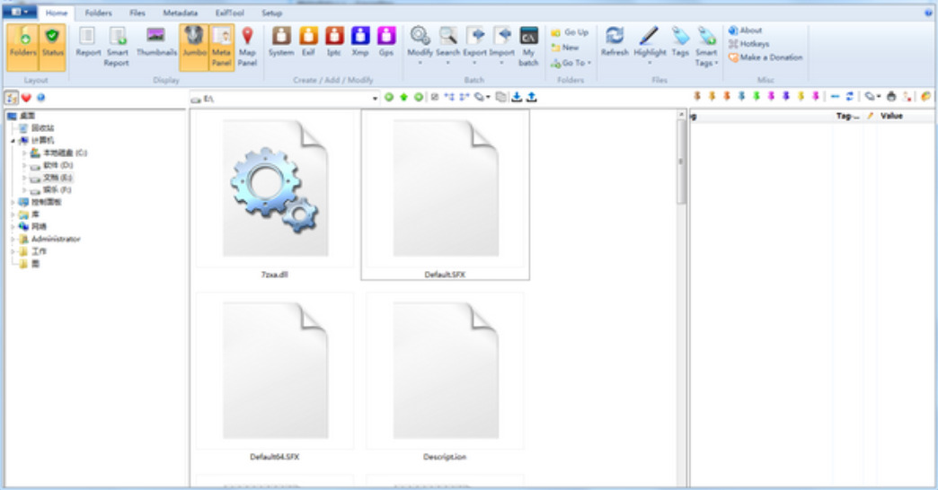The width and height of the screenshot is (938, 490).
Task: Select the Default.SFX file thumbnail
Action: tap(445, 196)
